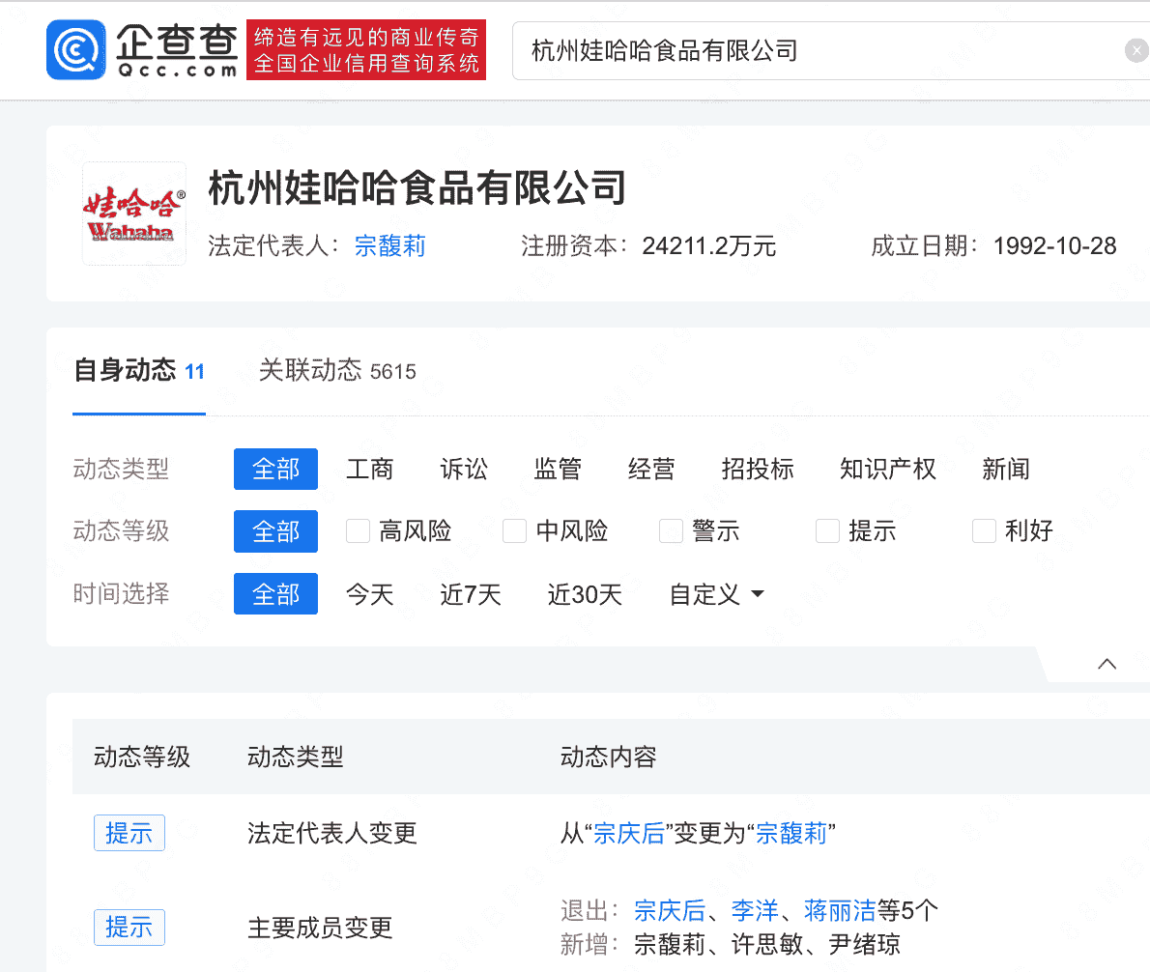Enable the 提示 filter checkbox
Screen dimensions: 1150x972
(x=827, y=530)
